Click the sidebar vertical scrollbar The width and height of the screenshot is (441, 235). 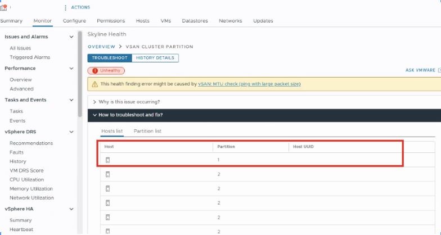[80, 73]
